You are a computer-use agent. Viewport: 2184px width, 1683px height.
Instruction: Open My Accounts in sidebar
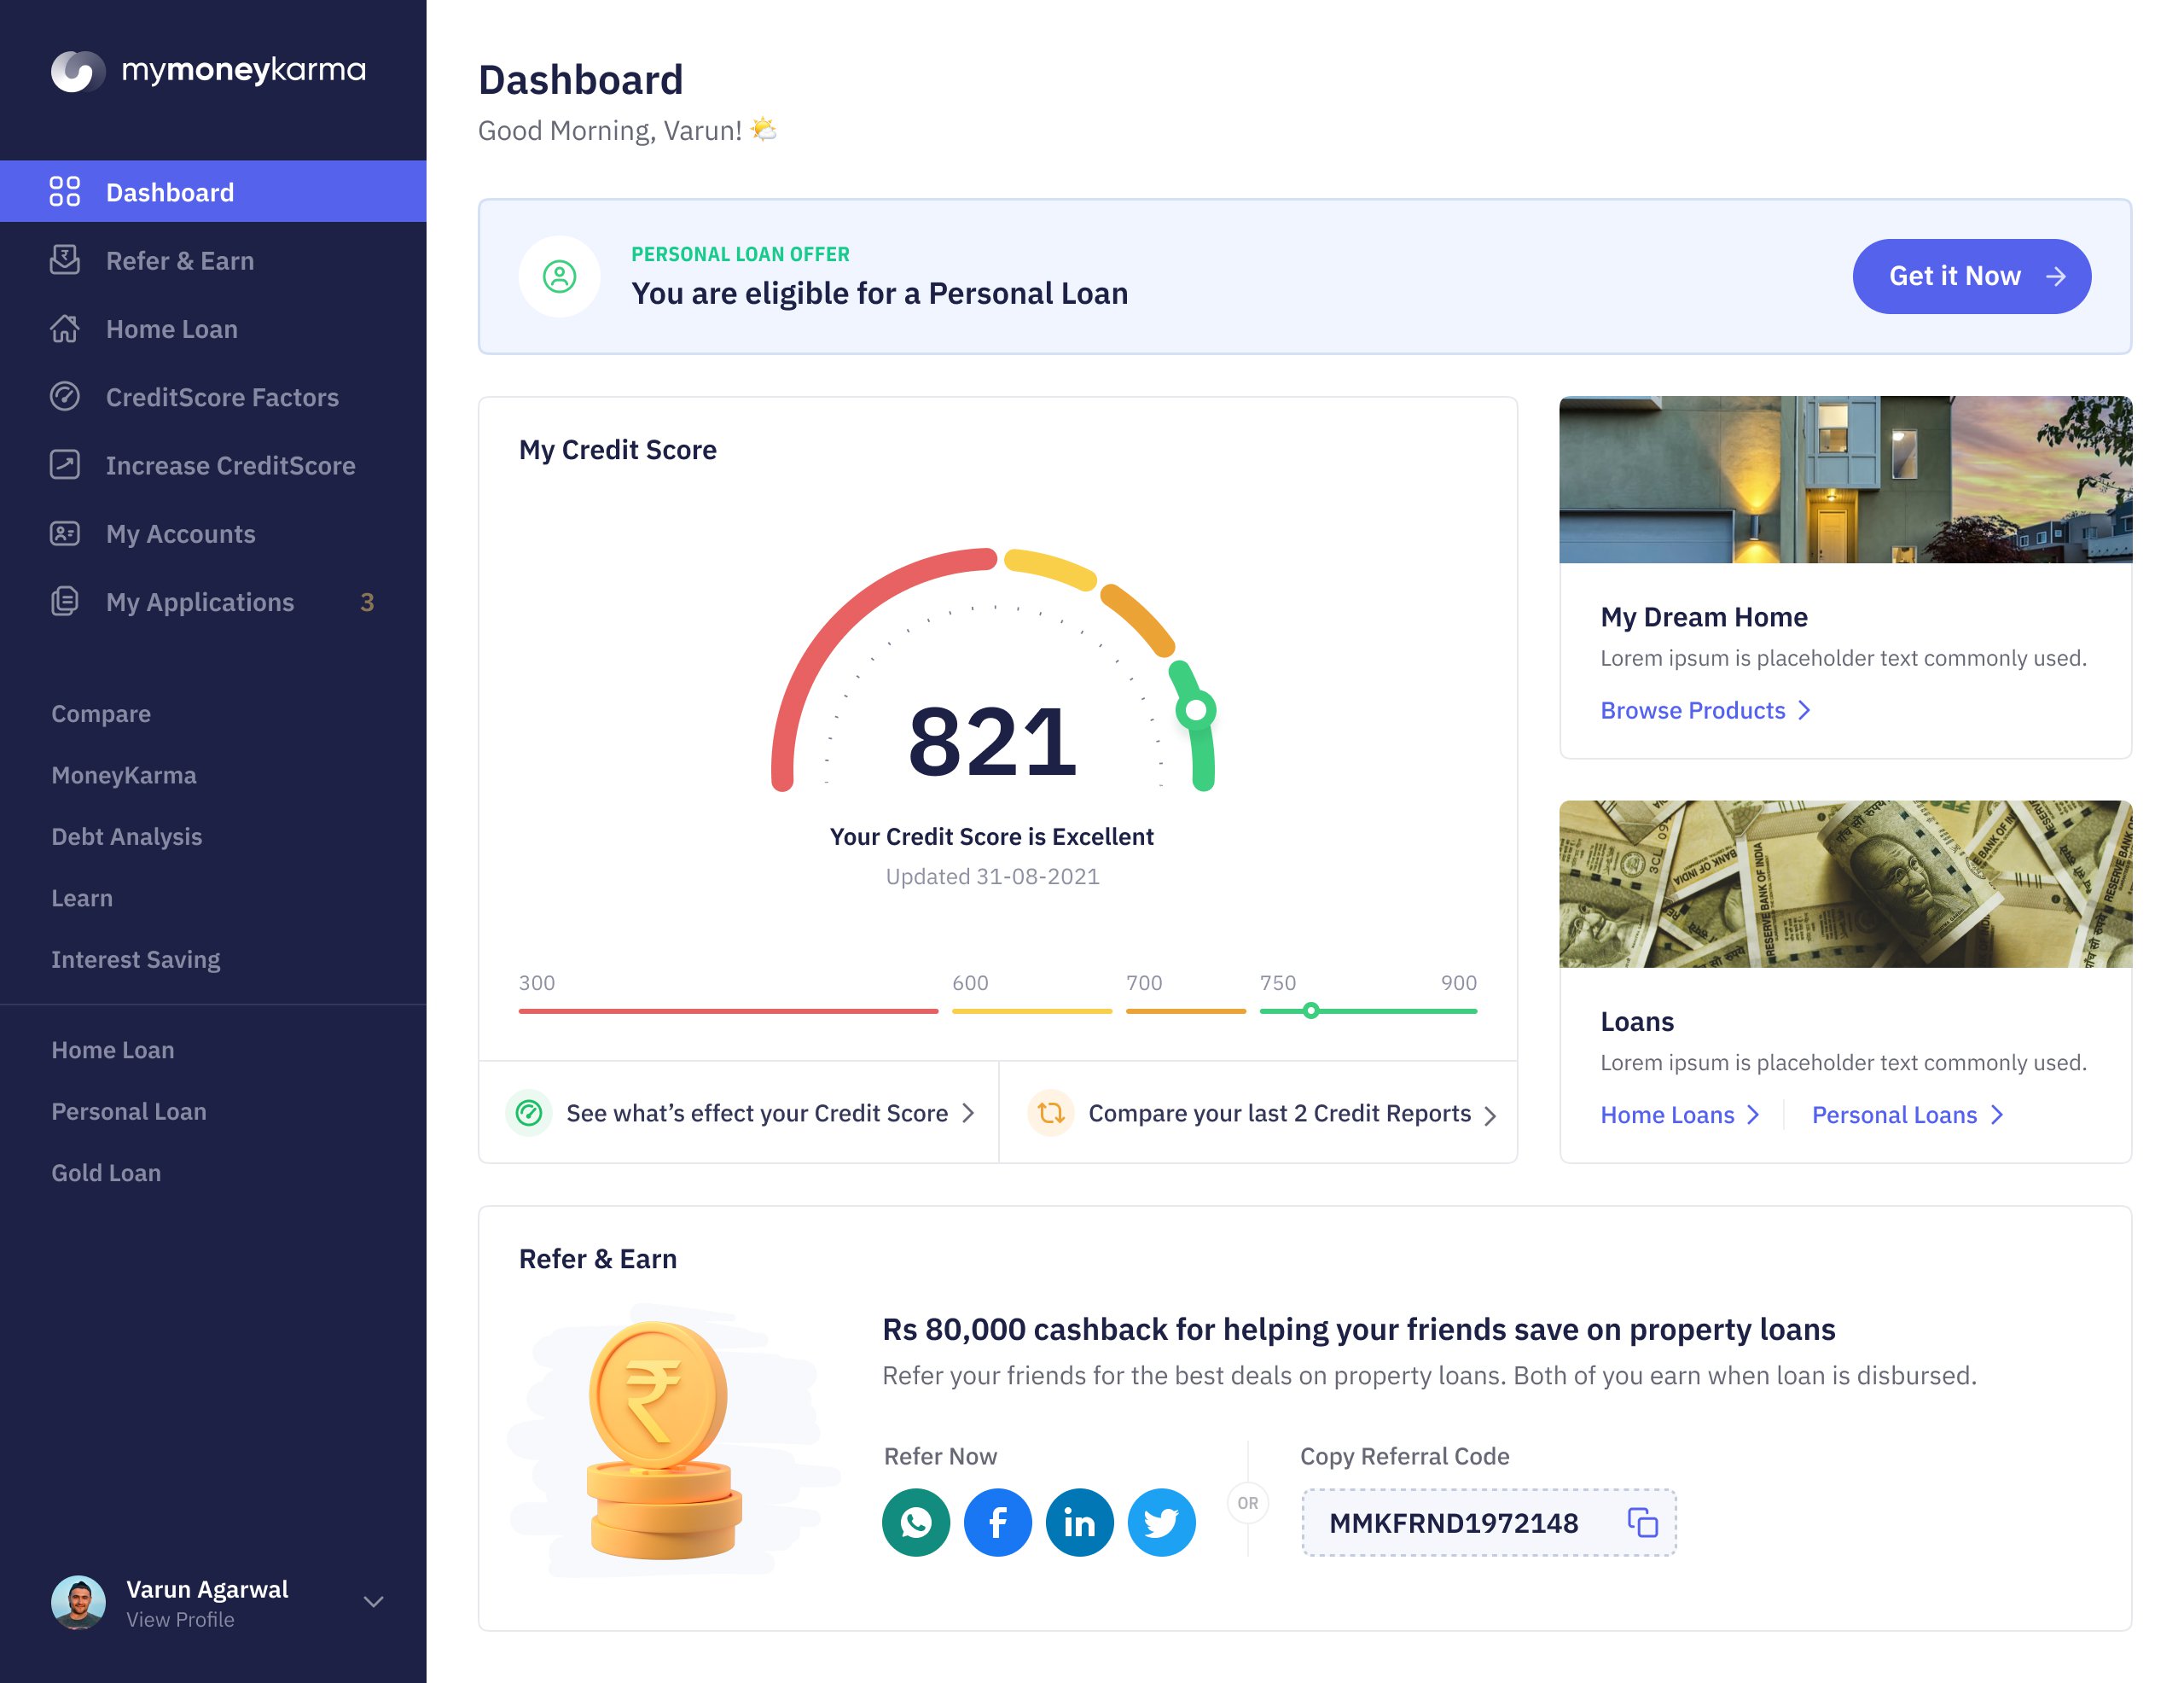tap(180, 533)
